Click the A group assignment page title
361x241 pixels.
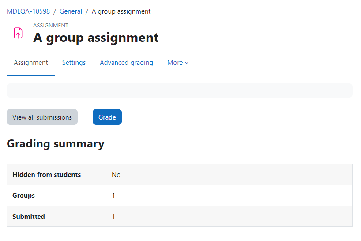pos(96,38)
